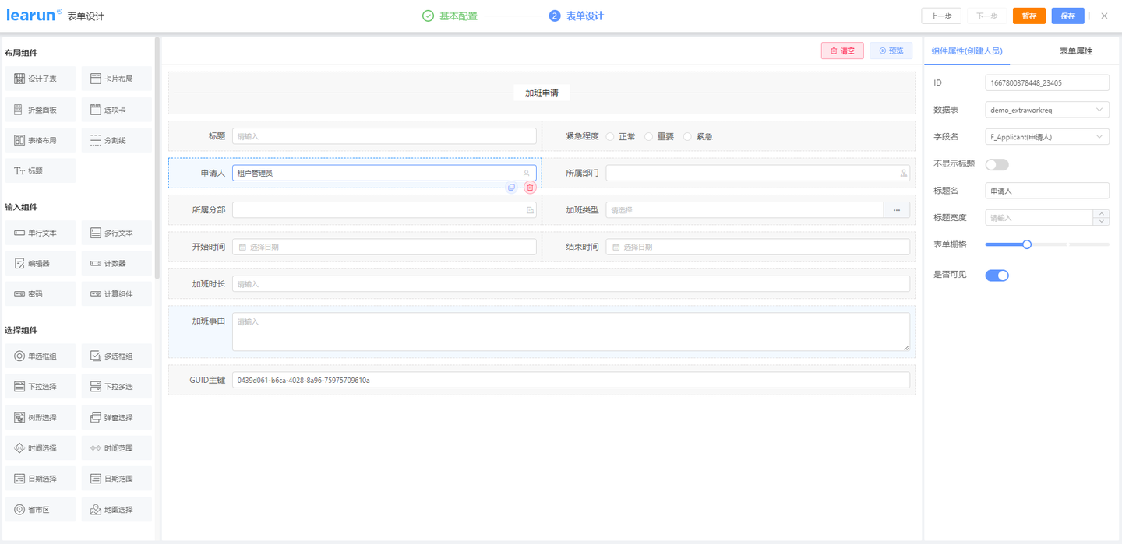Close the form designer window
This screenshot has width=1122, height=544.
click(1104, 16)
